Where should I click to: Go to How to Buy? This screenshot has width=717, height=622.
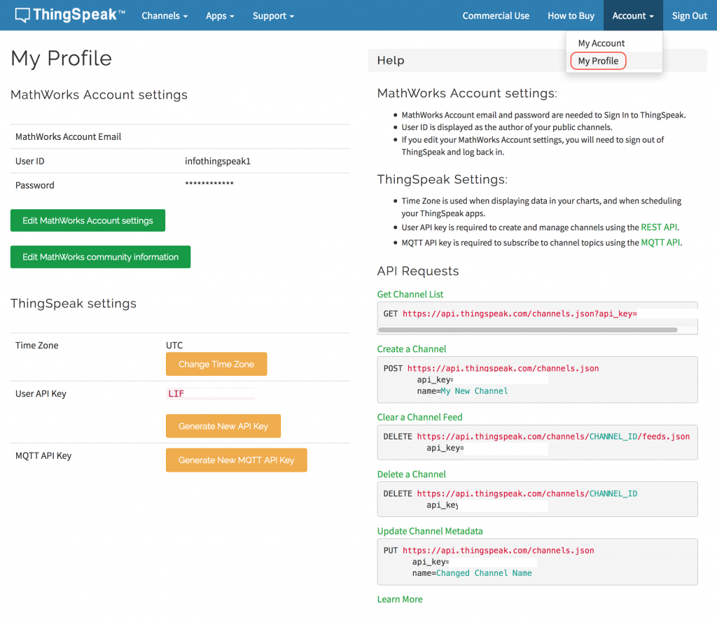click(x=571, y=15)
